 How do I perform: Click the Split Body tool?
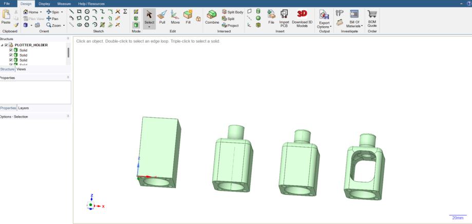click(232, 12)
